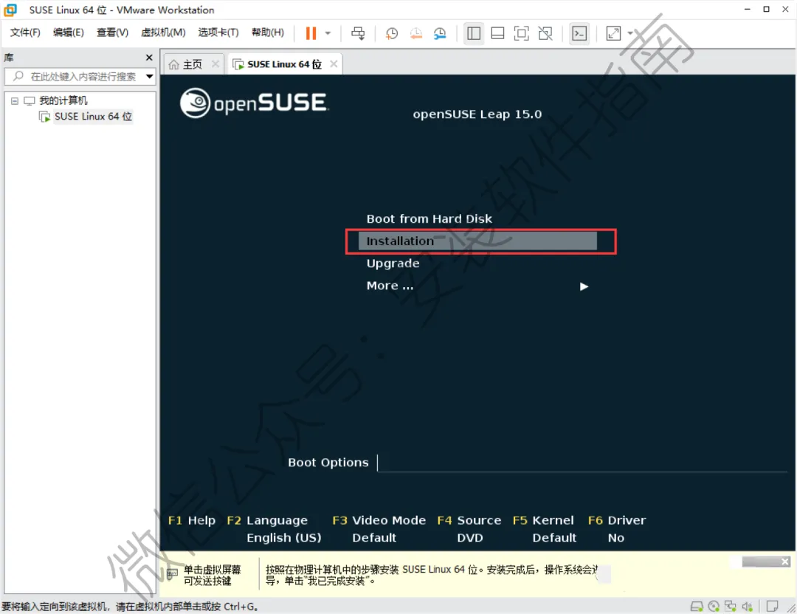Toggle the console view button

coord(579,33)
